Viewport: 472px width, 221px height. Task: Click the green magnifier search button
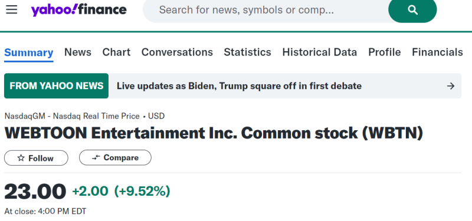[x=412, y=10]
